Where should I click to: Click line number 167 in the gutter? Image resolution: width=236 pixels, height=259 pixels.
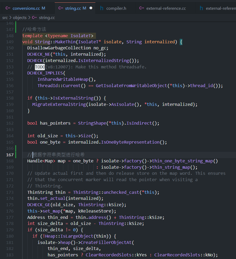click(x=10, y=155)
